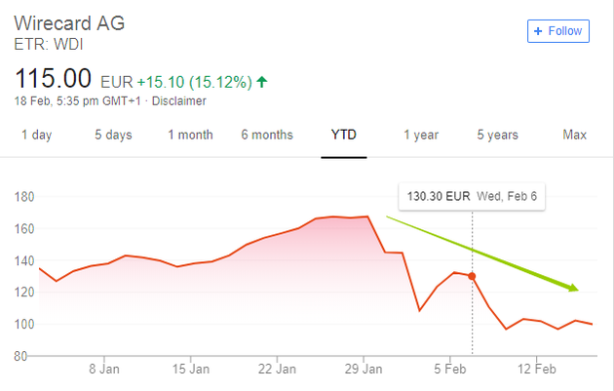
Task: Click the Wirecard AG title
Action: (69, 22)
